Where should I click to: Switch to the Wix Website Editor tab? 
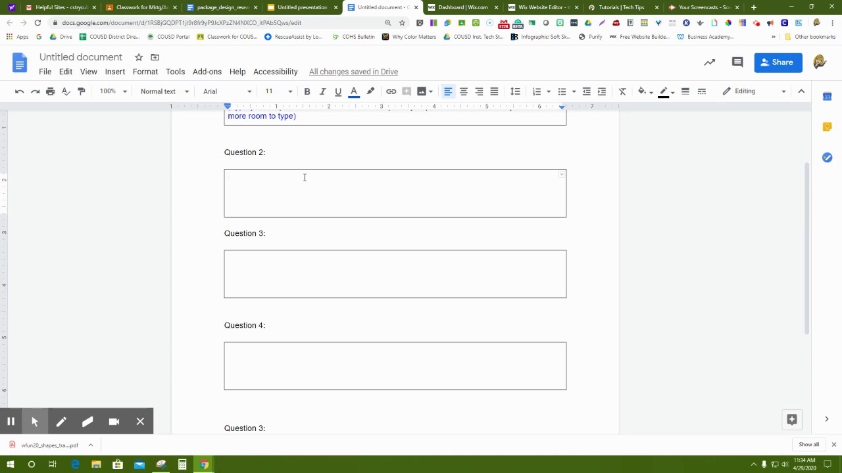pyautogui.click(x=541, y=7)
